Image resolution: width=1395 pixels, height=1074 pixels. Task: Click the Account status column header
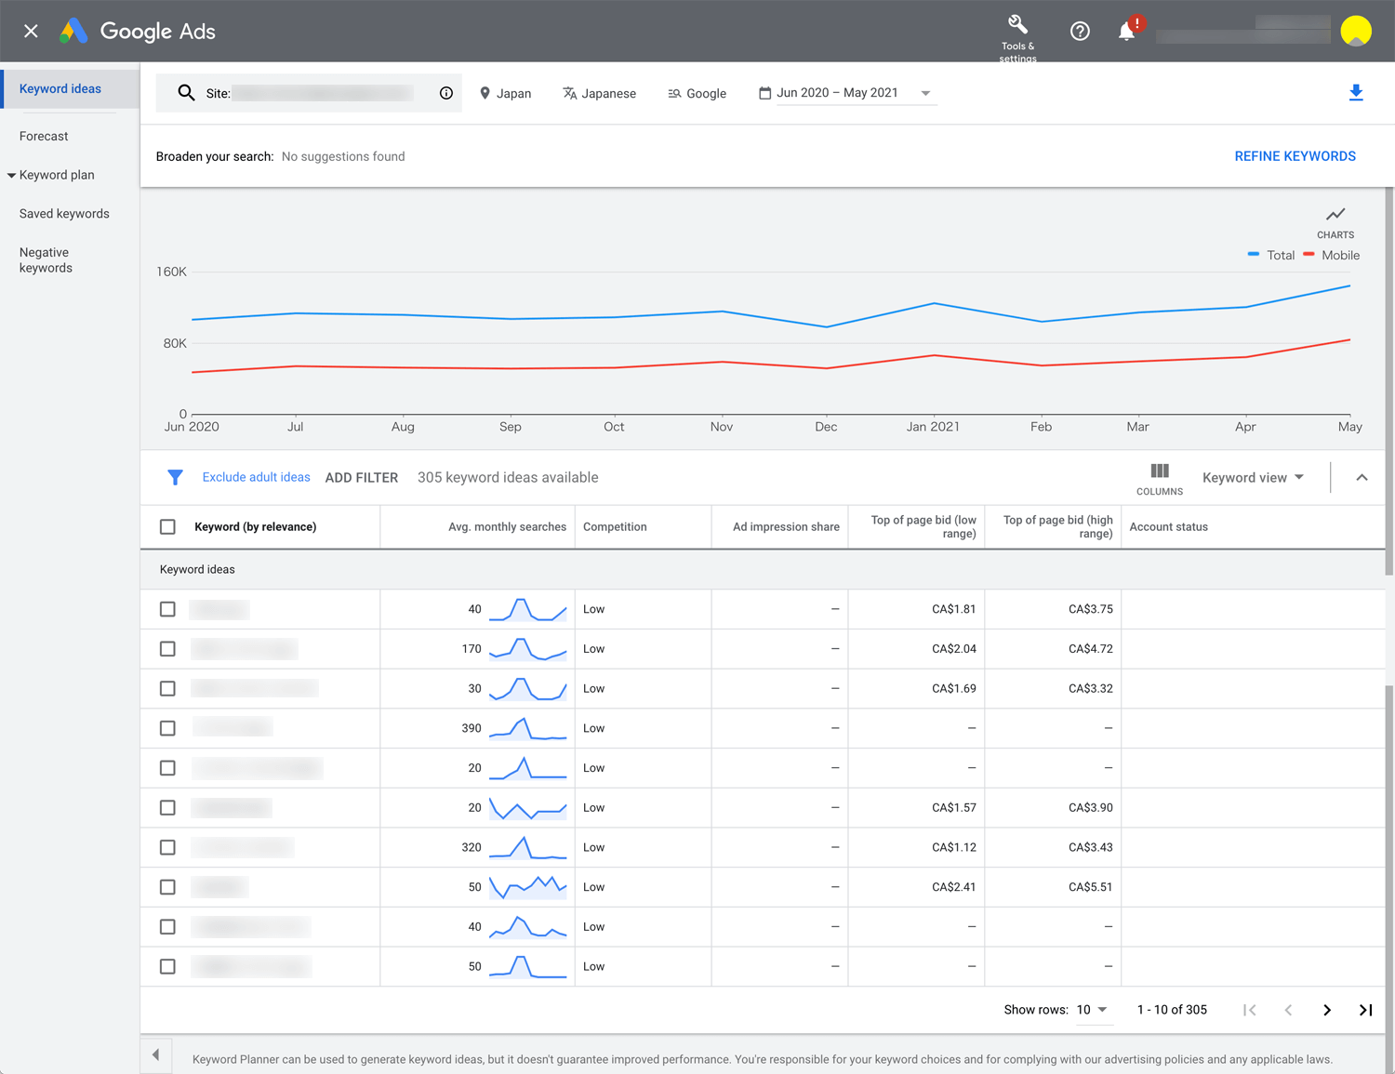pyautogui.click(x=1168, y=526)
